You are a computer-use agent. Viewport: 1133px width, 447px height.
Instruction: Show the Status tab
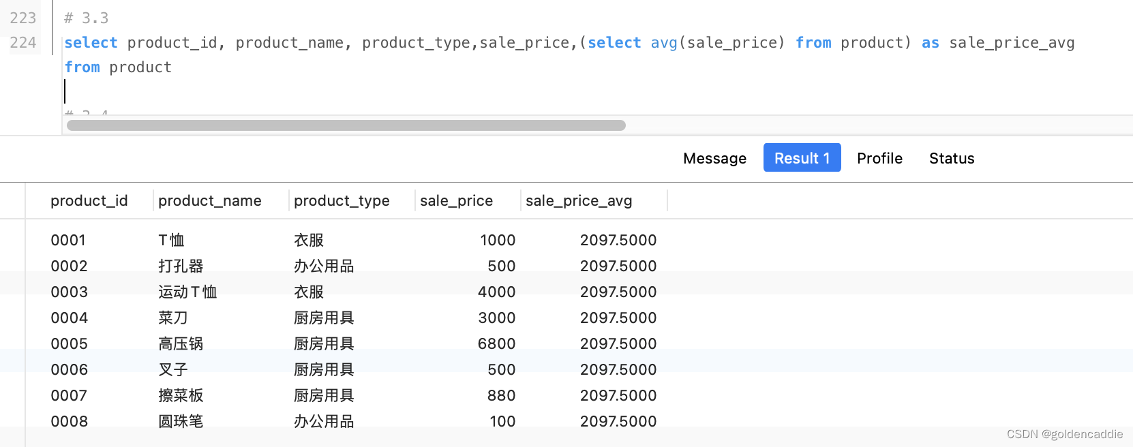coord(952,158)
